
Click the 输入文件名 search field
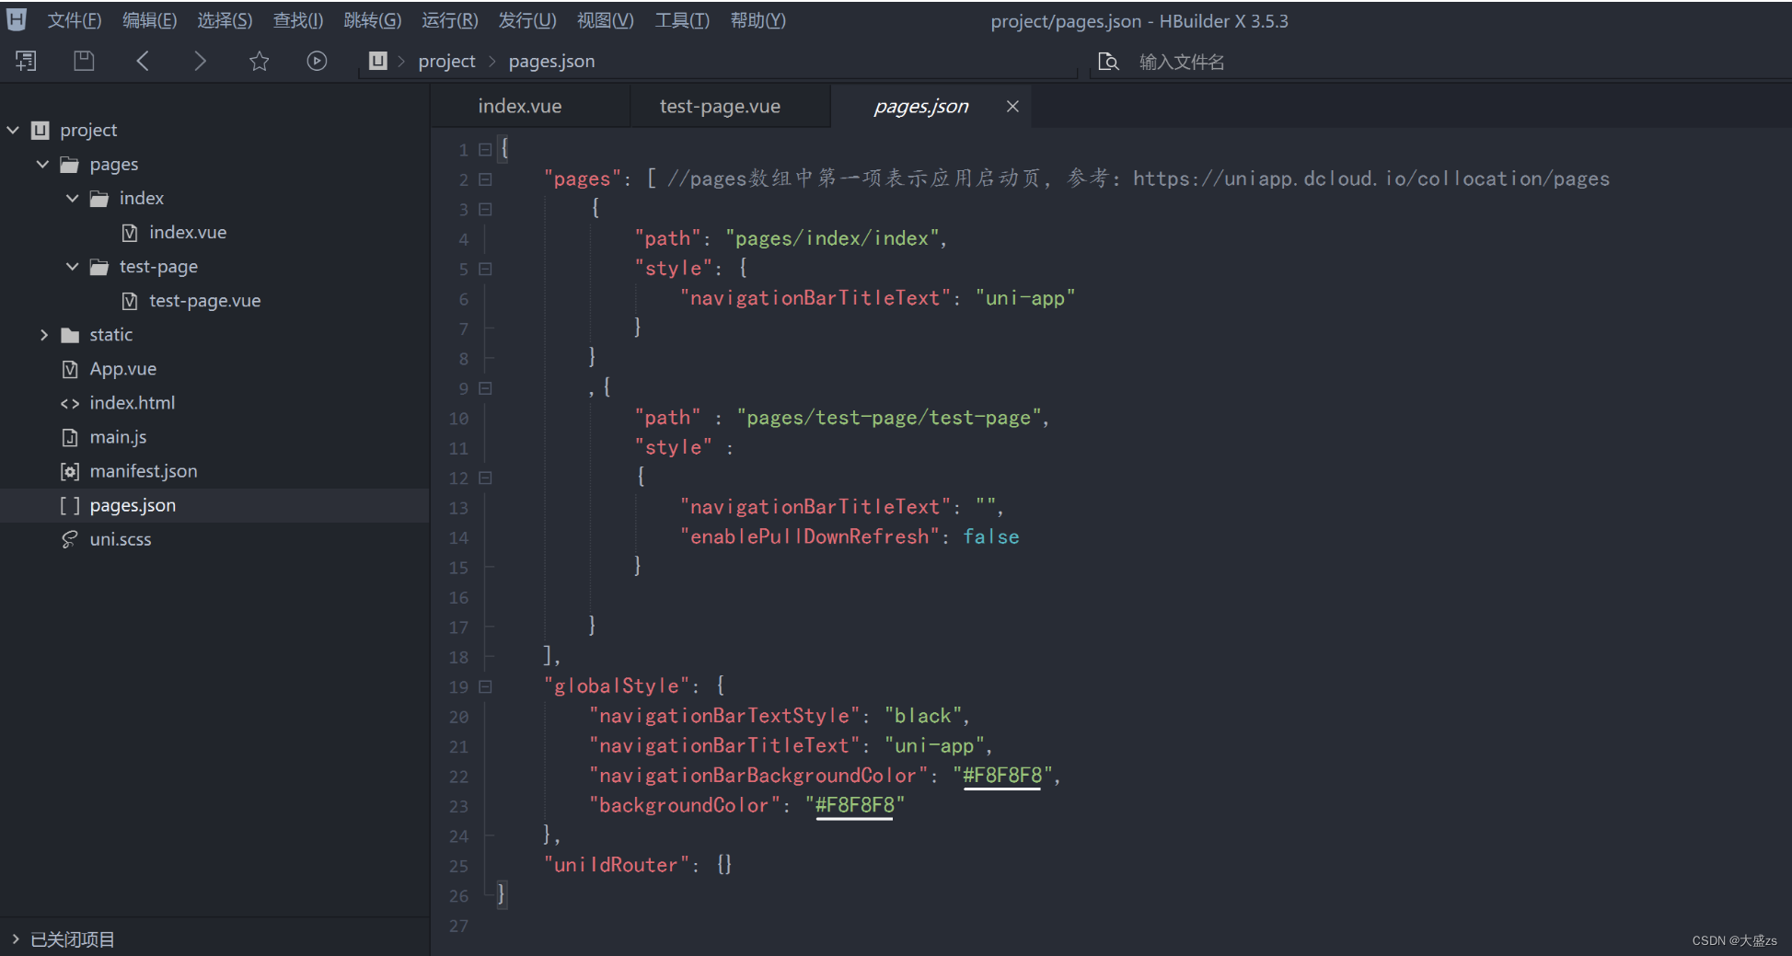click(x=1182, y=62)
